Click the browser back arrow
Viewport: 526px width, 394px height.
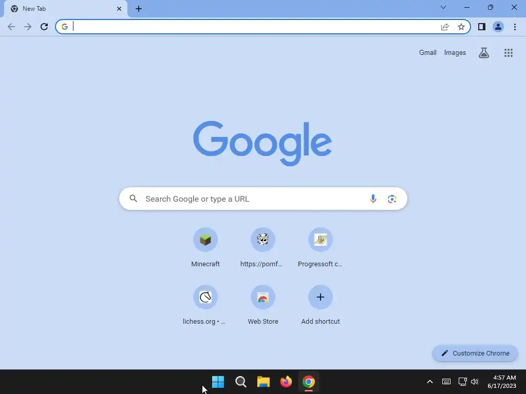[11, 27]
